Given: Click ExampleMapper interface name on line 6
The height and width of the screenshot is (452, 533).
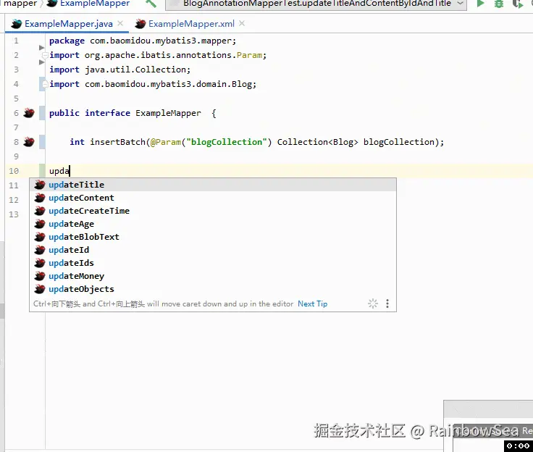Looking at the screenshot, I should tap(168, 113).
